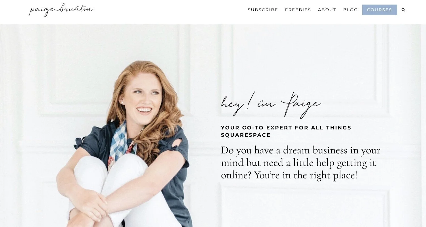
Task: Open the Subscribe menu item
Action: [263, 10]
